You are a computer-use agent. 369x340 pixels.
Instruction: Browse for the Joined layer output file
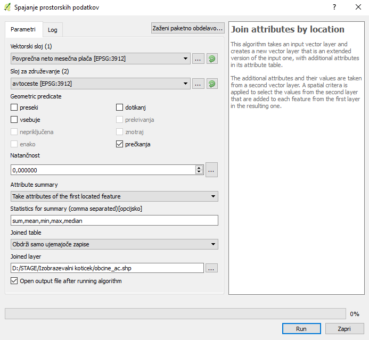click(x=211, y=268)
